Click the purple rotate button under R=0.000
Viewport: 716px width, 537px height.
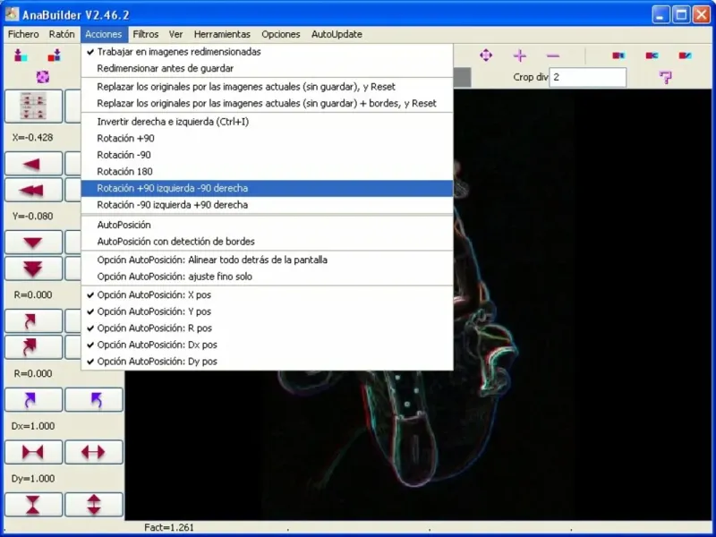[34, 399]
